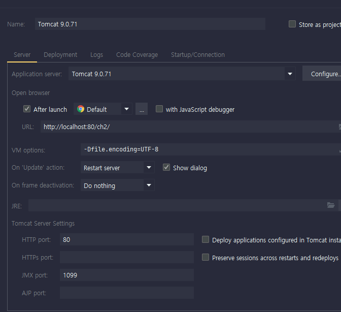Image resolution: width=341 pixels, height=312 pixels.
Task: Switch to Code Coverage tab
Action: tap(137, 55)
